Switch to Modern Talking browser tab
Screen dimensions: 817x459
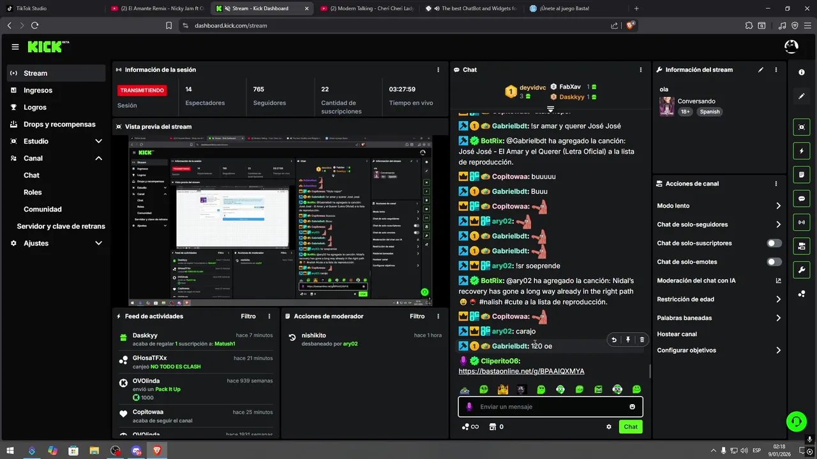[366, 8]
